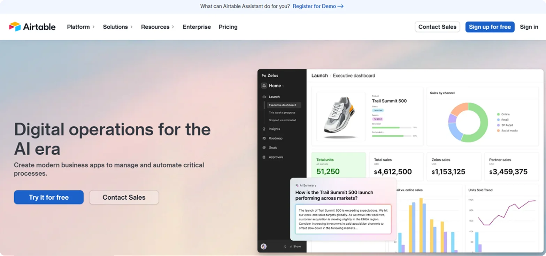Screen dimensions: 546x256
Task: Click the orange Social media legend swatch
Action: point(498,130)
